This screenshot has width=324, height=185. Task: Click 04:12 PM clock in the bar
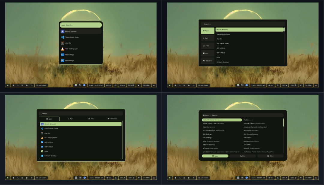click(146, 85)
